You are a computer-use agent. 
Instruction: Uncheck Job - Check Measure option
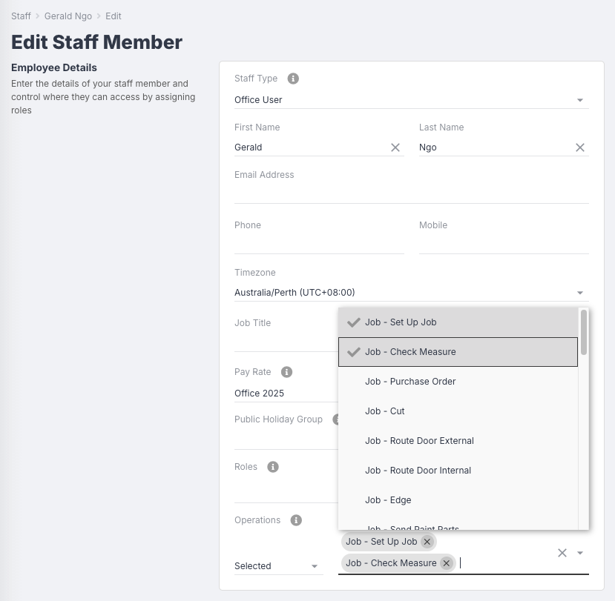(410, 352)
